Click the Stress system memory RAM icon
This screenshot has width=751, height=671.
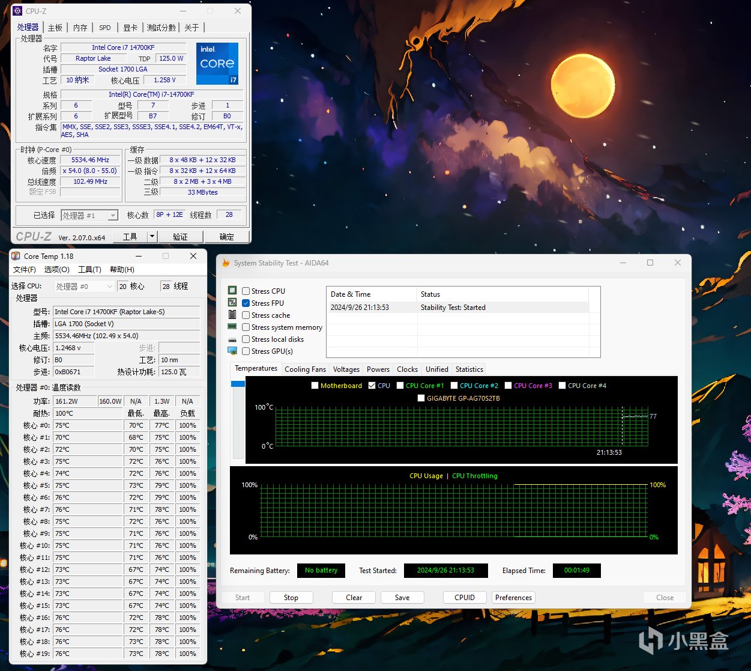click(232, 327)
